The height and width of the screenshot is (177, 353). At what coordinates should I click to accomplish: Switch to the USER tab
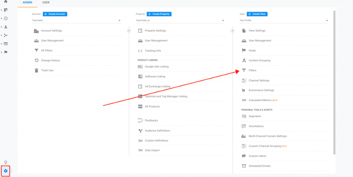[x=46, y=3]
